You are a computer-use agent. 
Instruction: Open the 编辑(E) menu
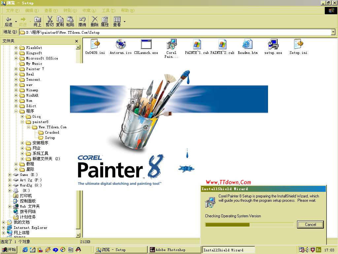pyautogui.click(x=32, y=10)
